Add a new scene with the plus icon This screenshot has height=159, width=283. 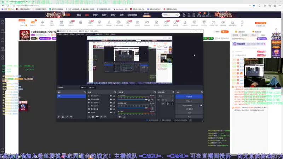[x=59, y=117]
